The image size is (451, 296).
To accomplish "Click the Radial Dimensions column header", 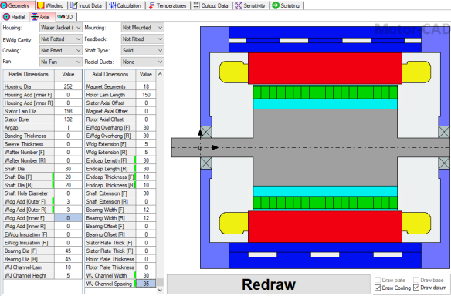I will (x=29, y=75).
